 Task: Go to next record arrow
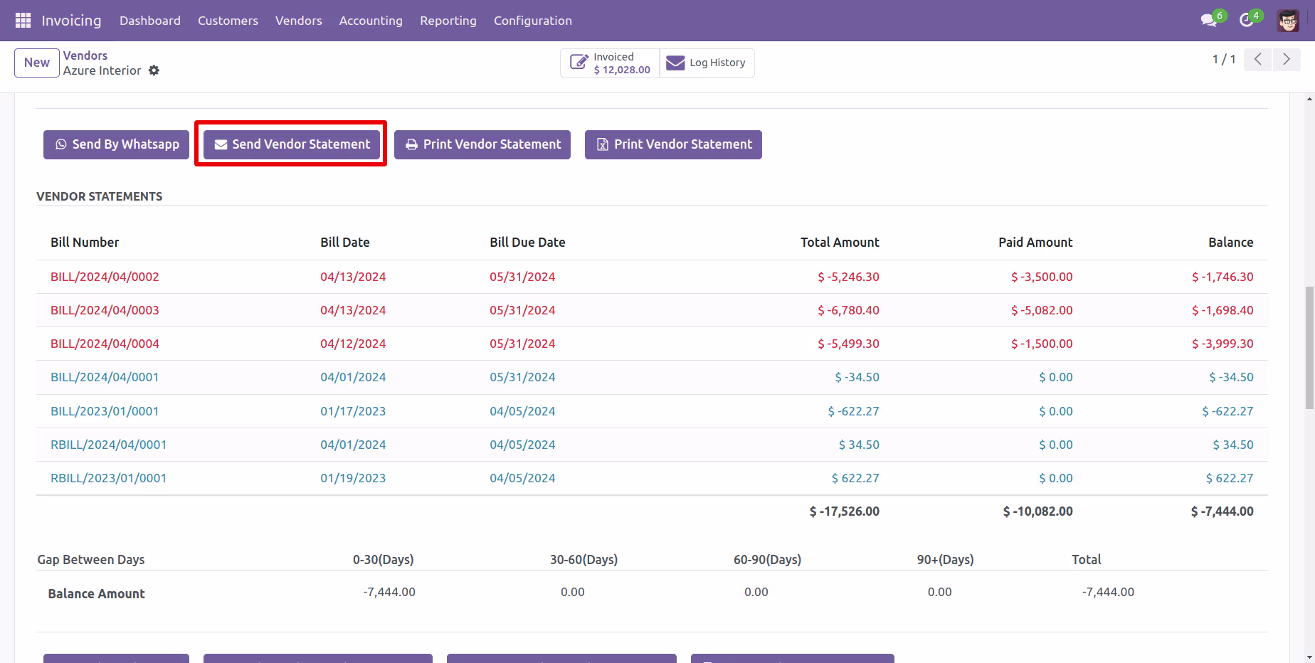pos(1287,59)
